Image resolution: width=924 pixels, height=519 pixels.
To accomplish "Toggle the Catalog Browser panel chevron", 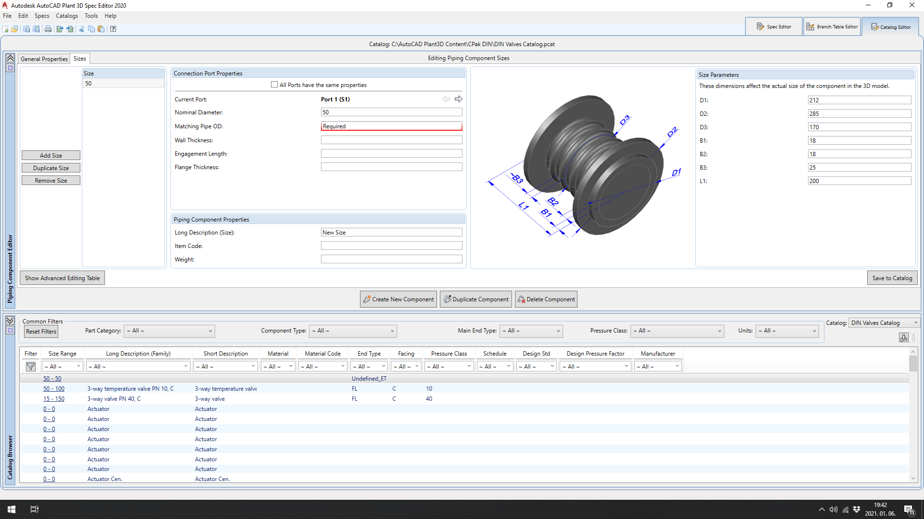I will click(x=10, y=321).
